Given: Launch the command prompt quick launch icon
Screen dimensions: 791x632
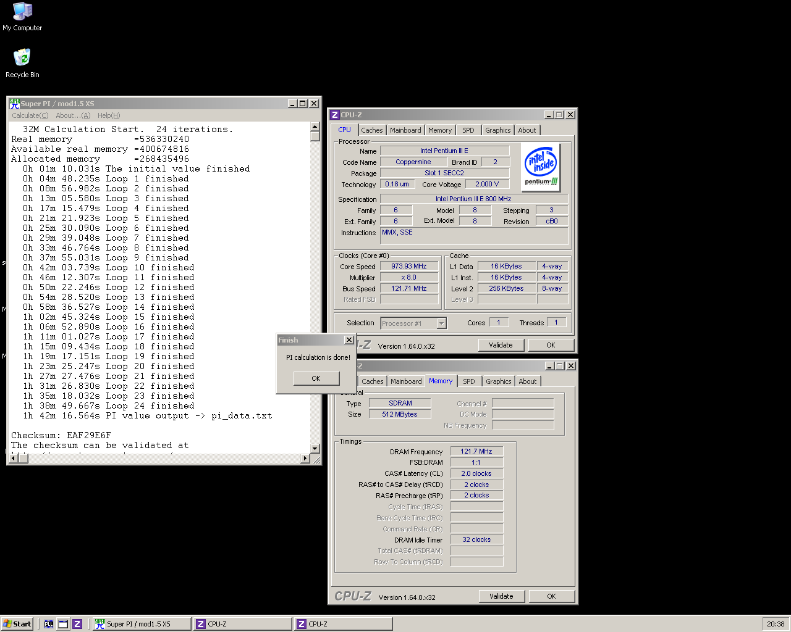Looking at the screenshot, I should tap(49, 624).
